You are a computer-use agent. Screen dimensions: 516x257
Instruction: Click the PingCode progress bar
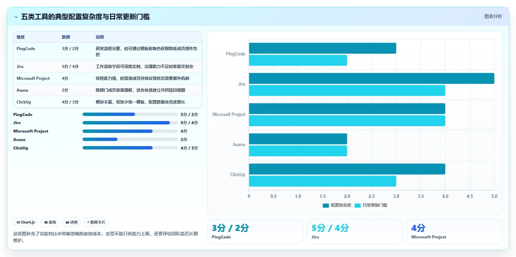tap(130, 114)
